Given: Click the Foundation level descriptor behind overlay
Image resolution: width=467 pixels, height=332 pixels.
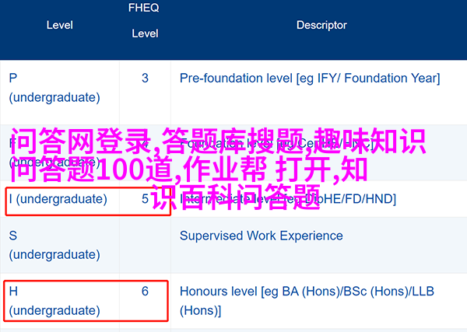Looking at the screenshot, I should [x=276, y=144].
